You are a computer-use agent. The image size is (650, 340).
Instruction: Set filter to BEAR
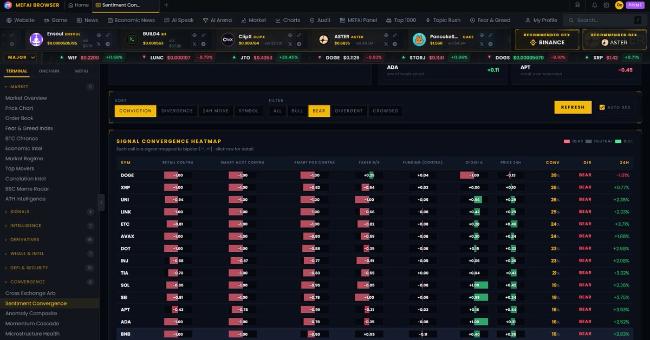pyautogui.click(x=319, y=111)
